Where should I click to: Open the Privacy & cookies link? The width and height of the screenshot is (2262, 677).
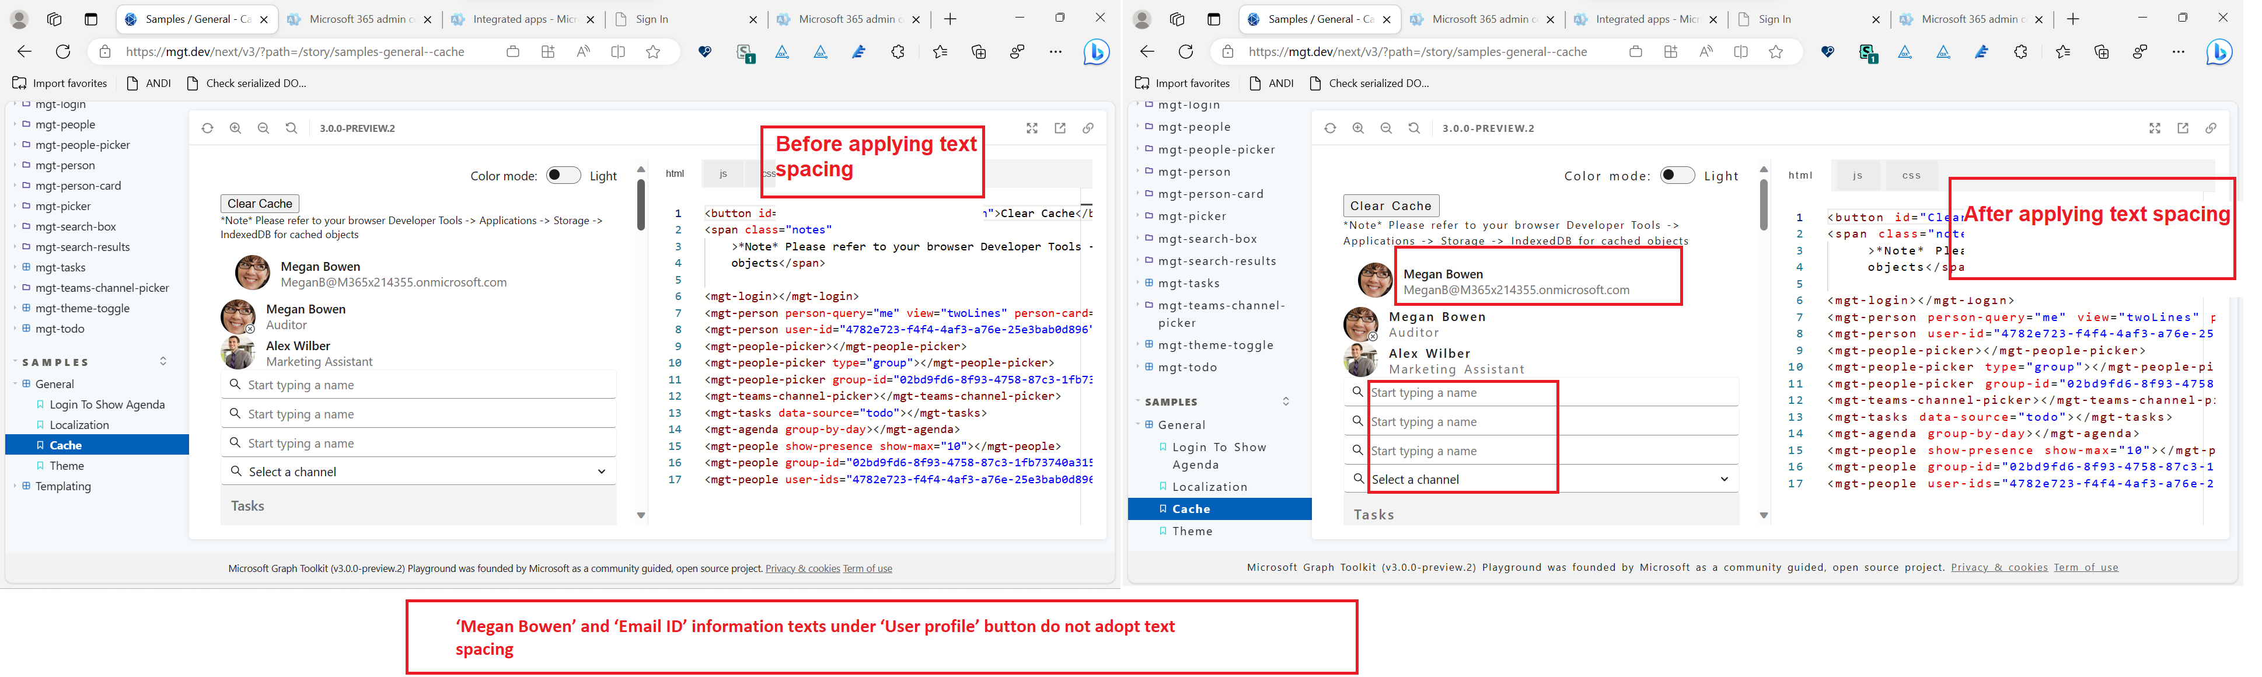click(802, 568)
